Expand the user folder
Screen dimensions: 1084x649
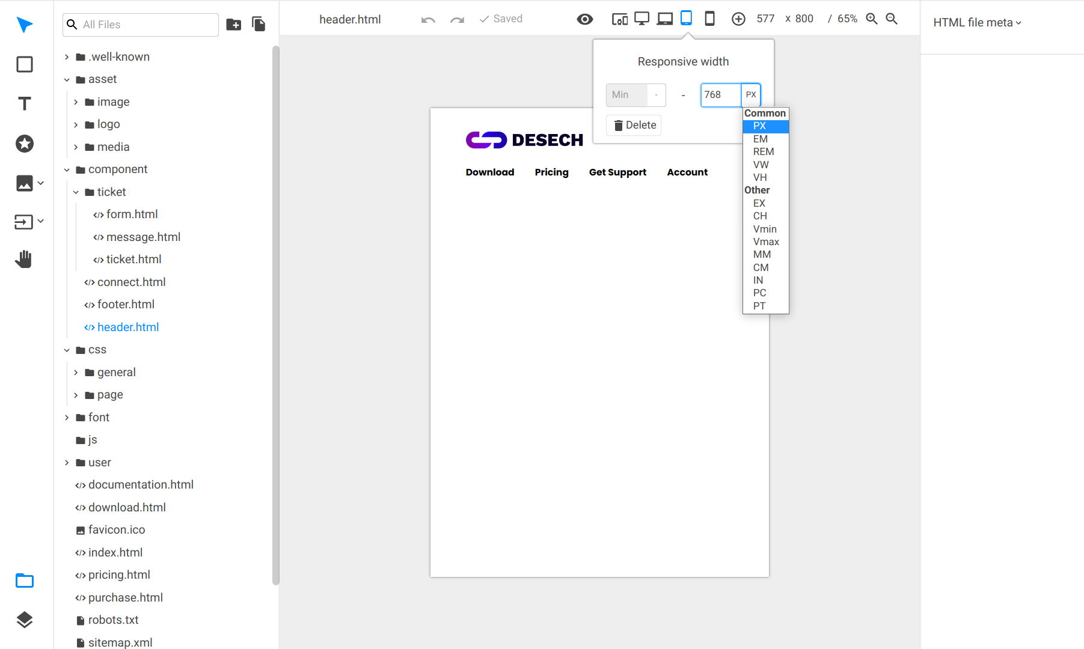(x=67, y=463)
